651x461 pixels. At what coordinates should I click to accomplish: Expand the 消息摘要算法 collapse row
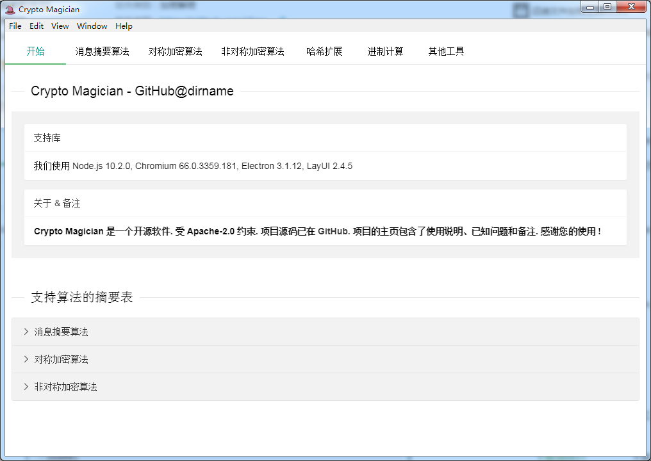[x=325, y=332]
